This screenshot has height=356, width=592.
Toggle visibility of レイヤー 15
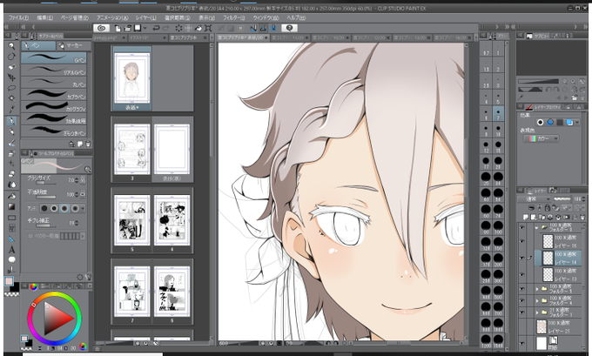522,241
